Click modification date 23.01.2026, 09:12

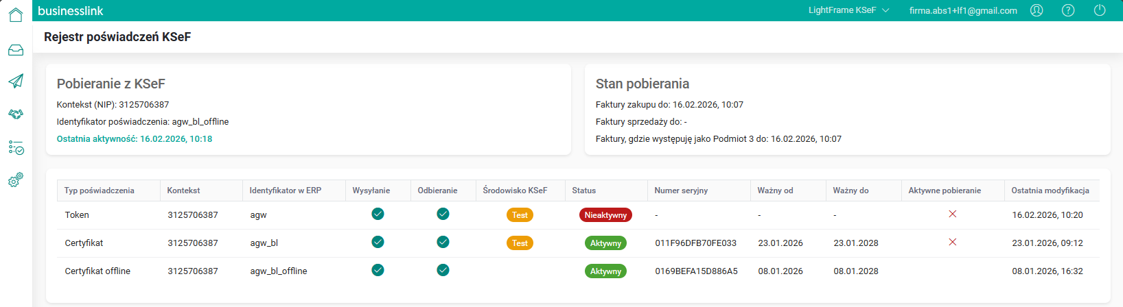pyautogui.click(x=1047, y=243)
